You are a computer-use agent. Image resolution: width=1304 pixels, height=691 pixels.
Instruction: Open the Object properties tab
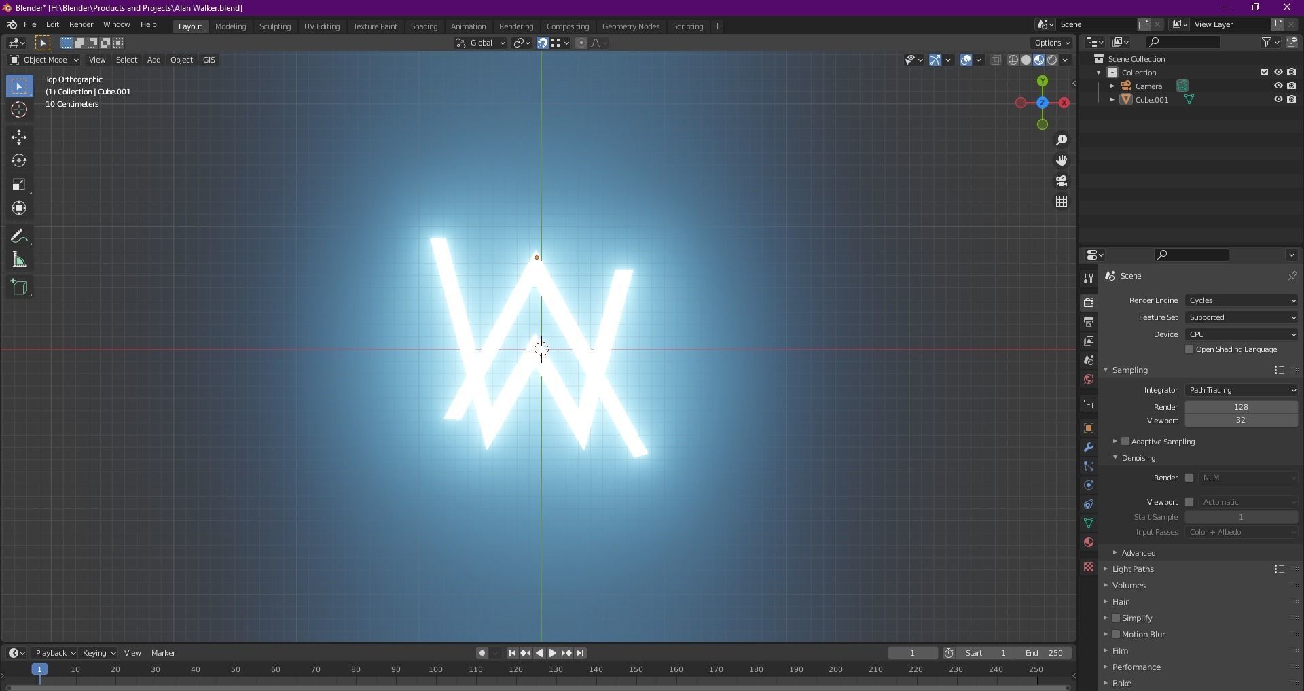click(x=1089, y=428)
